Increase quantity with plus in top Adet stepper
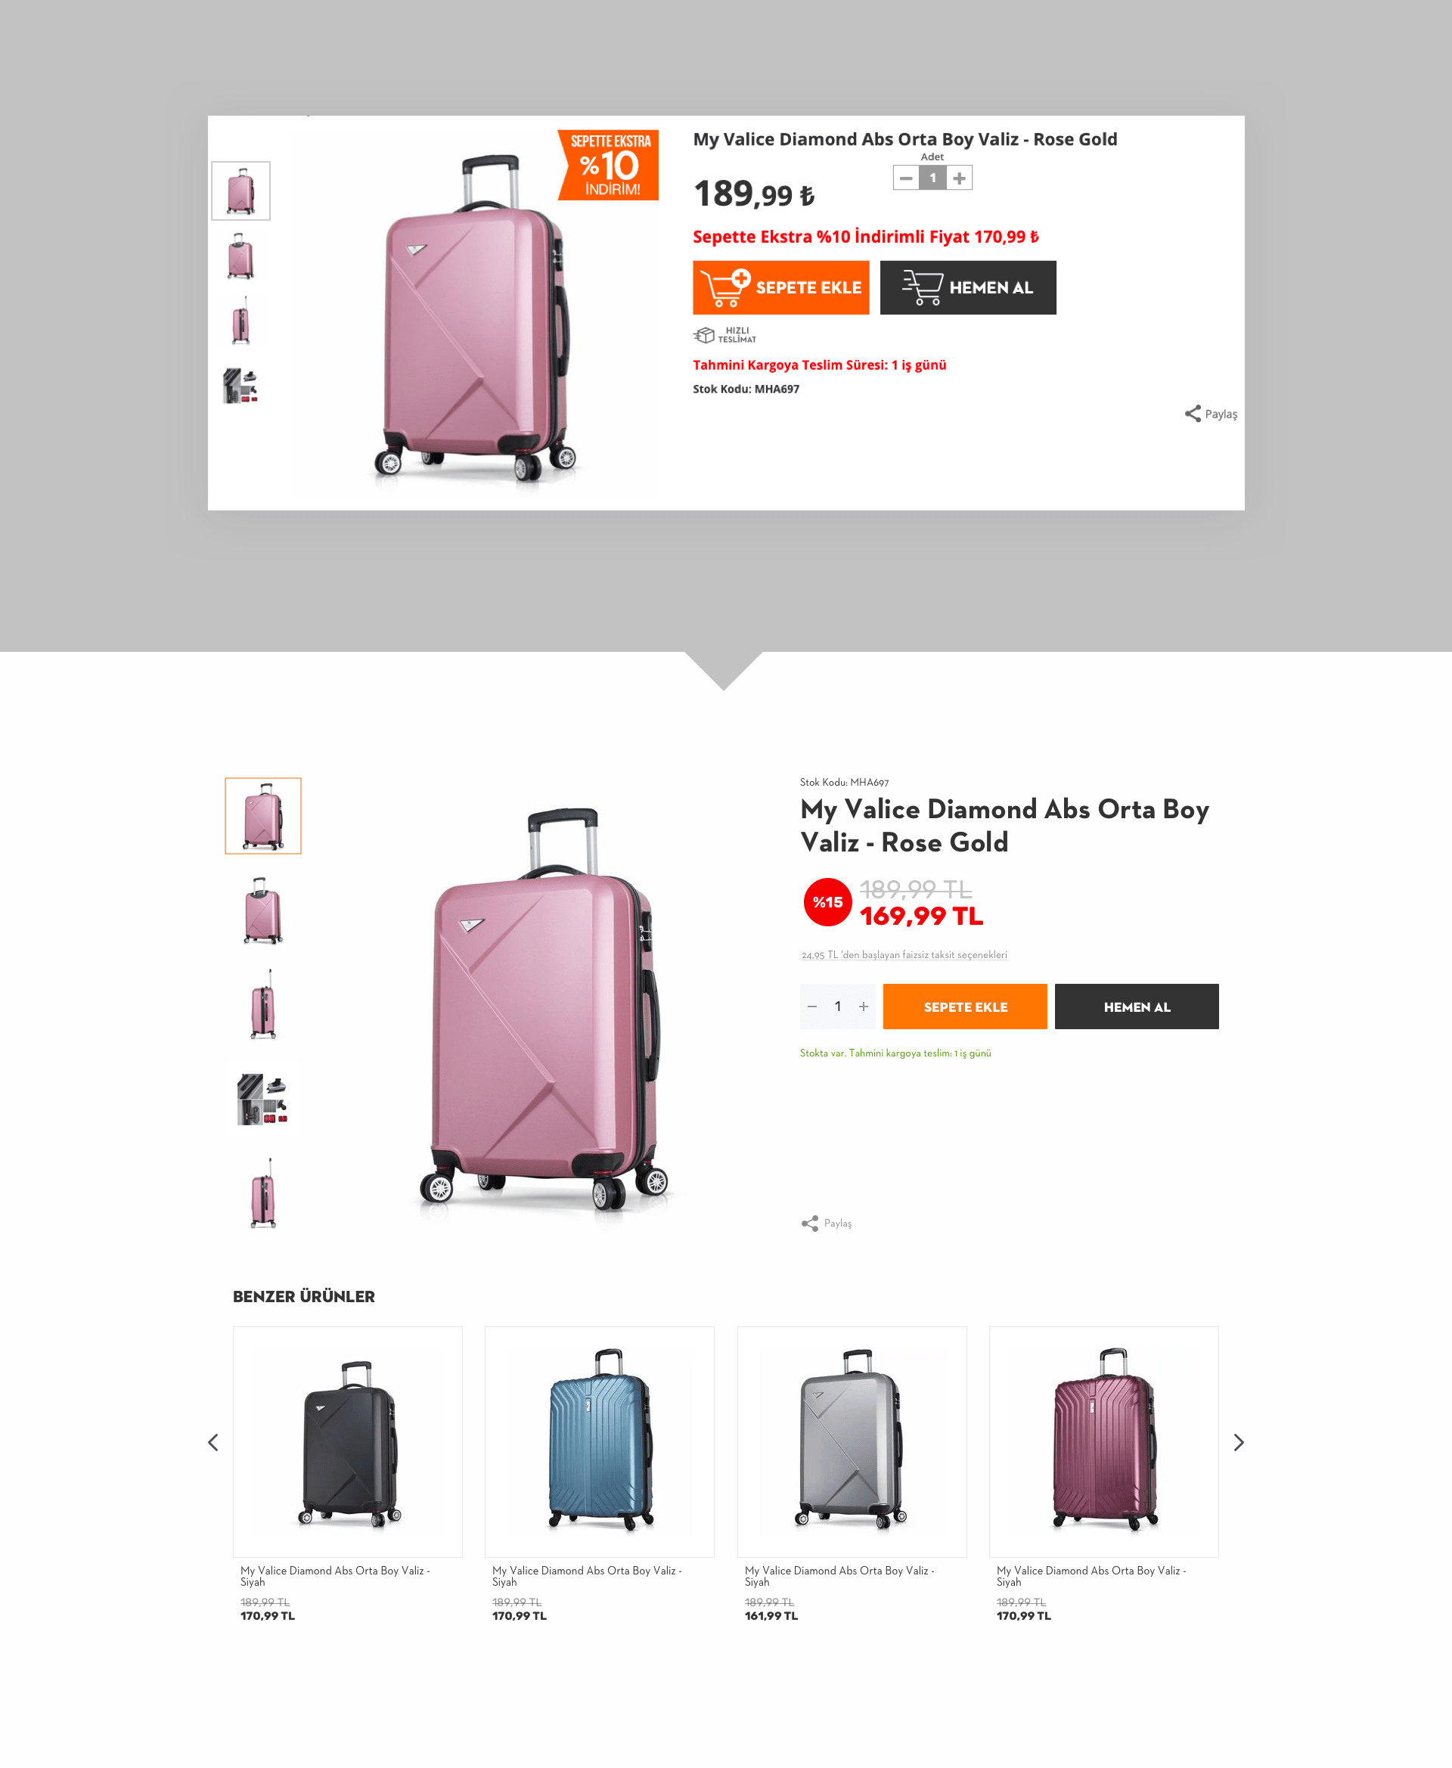1452x1768 pixels. pyautogui.click(x=960, y=178)
